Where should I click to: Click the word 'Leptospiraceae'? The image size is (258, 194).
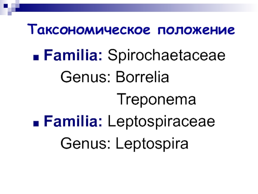(161, 122)
